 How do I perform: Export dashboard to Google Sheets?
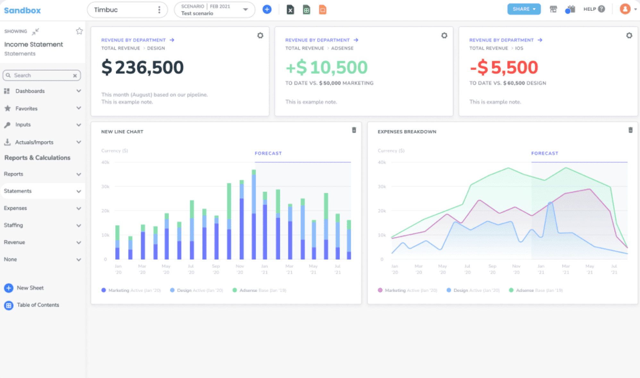[306, 10]
